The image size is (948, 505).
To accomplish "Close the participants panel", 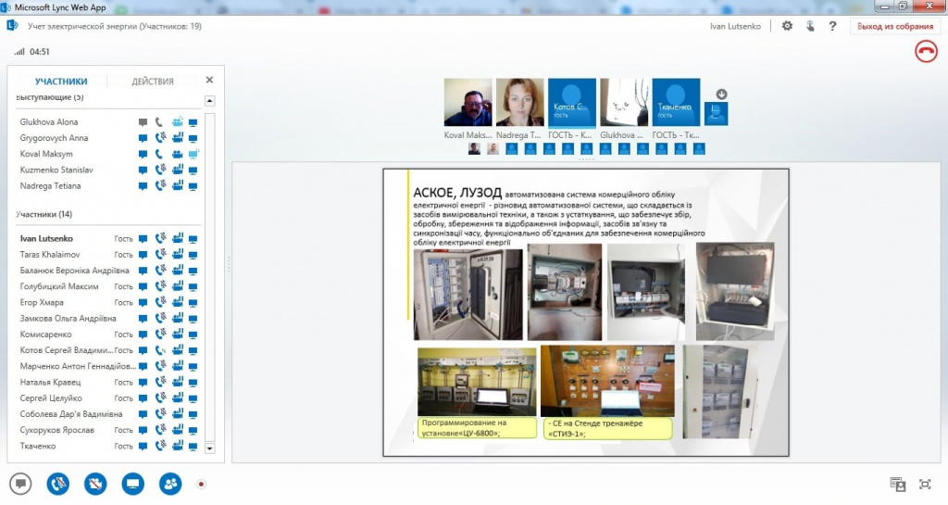I will click(x=209, y=80).
